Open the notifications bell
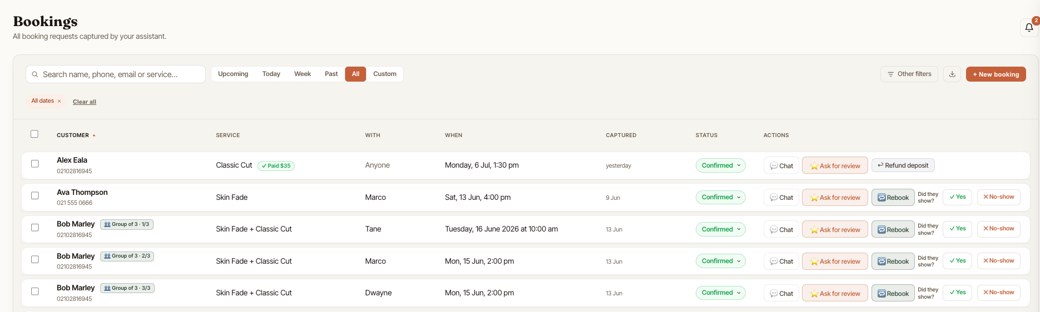 [1029, 27]
